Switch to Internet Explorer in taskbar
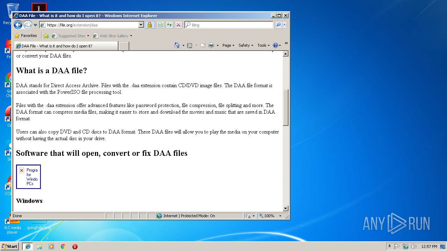 [28, 246]
